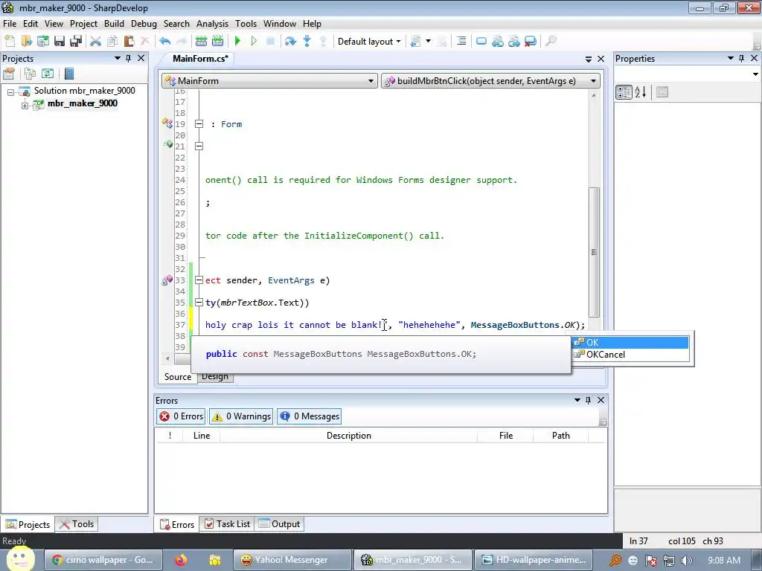The height and width of the screenshot is (571, 762).
Task: Click the Next Bookmark icon
Action: click(514, 42)
